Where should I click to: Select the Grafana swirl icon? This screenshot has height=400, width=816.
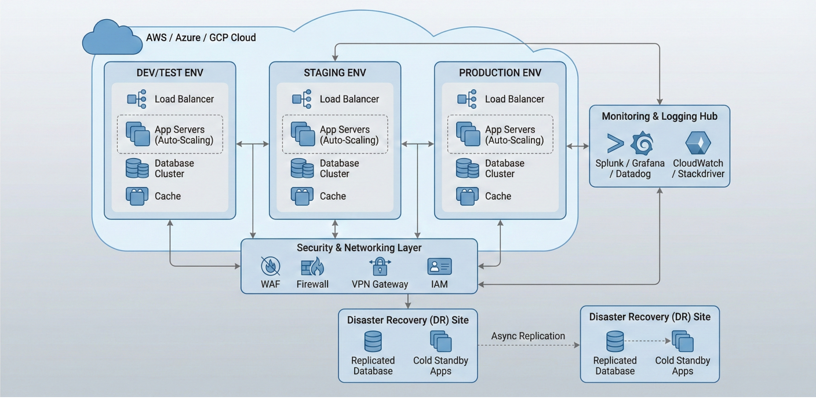click(x=642, y=142)
